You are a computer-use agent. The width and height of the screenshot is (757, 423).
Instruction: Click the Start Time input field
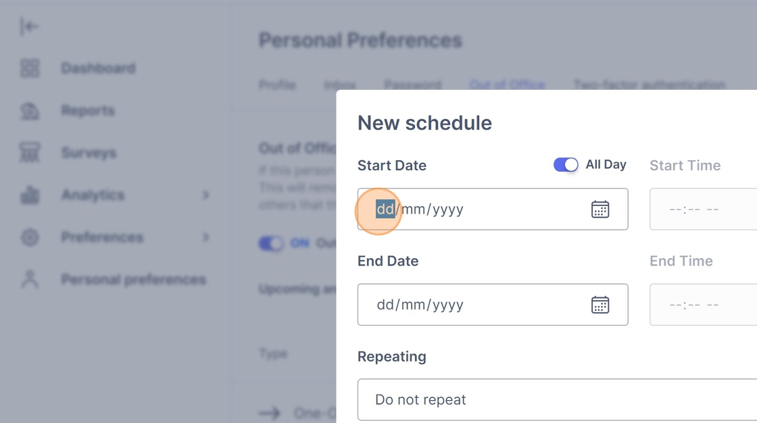click(x=704, y=209)
